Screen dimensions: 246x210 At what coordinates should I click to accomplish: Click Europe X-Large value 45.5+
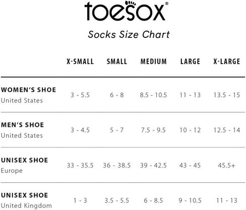click(x=226, y=166)
